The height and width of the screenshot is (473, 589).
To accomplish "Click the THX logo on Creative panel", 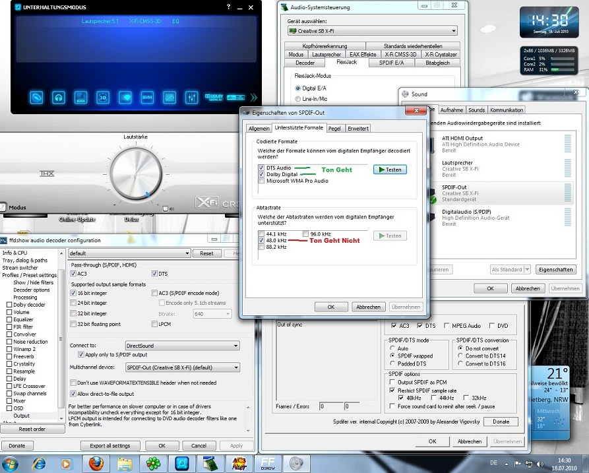I will coord(47,173).
